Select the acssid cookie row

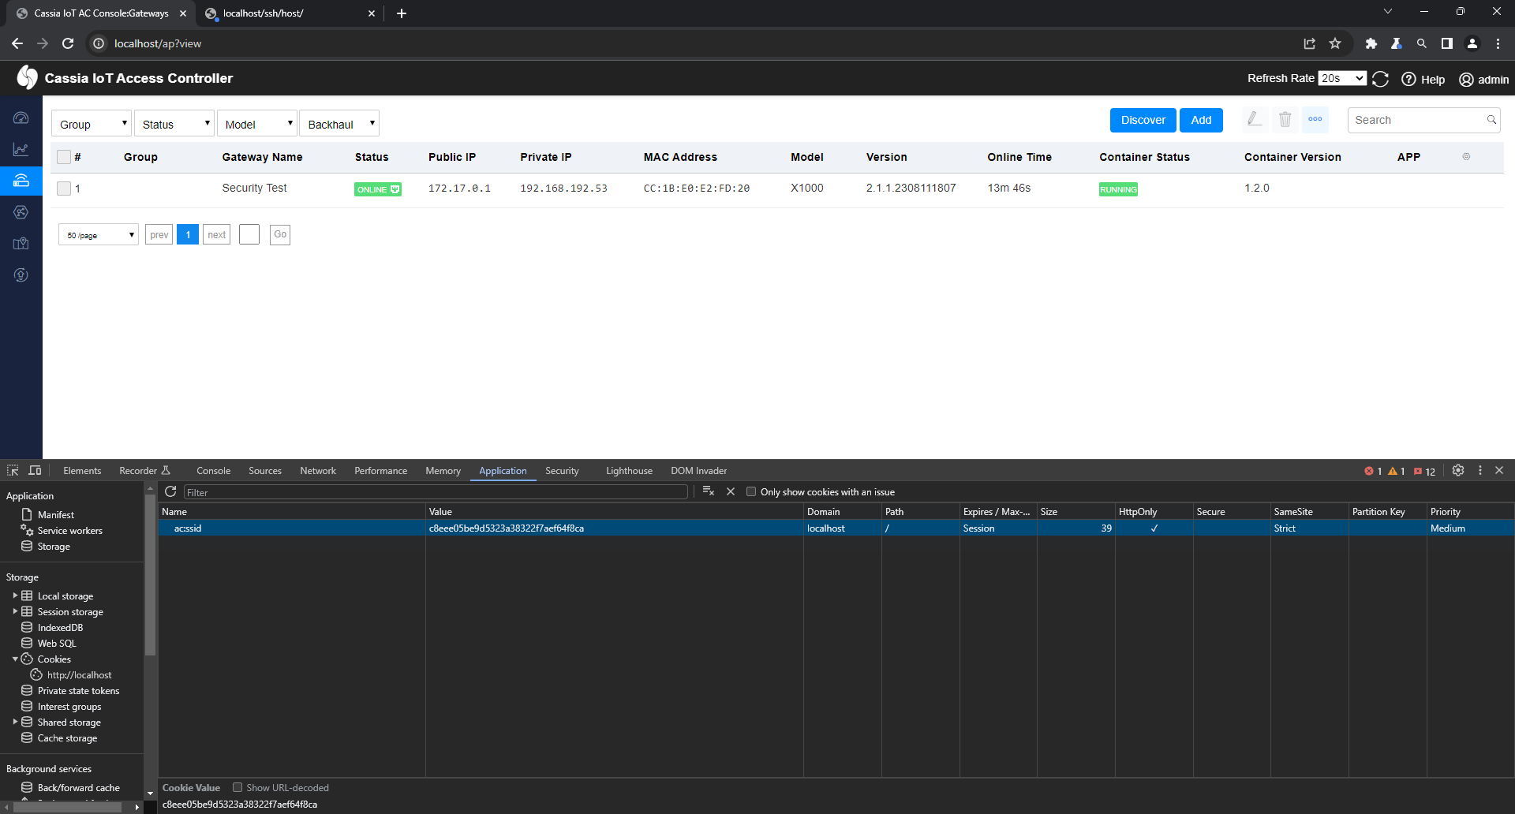836,528
